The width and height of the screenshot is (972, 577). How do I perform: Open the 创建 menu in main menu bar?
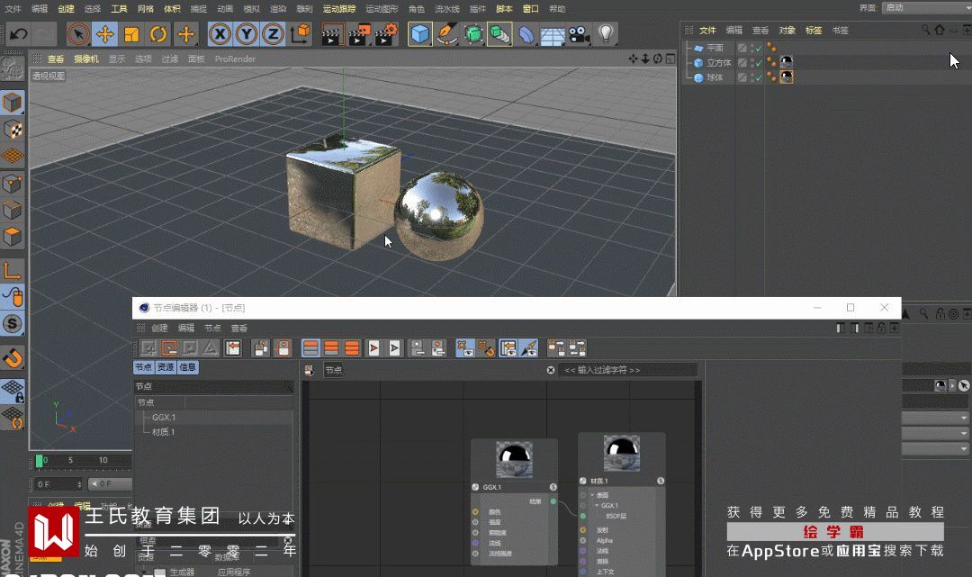tap(66, 9)
